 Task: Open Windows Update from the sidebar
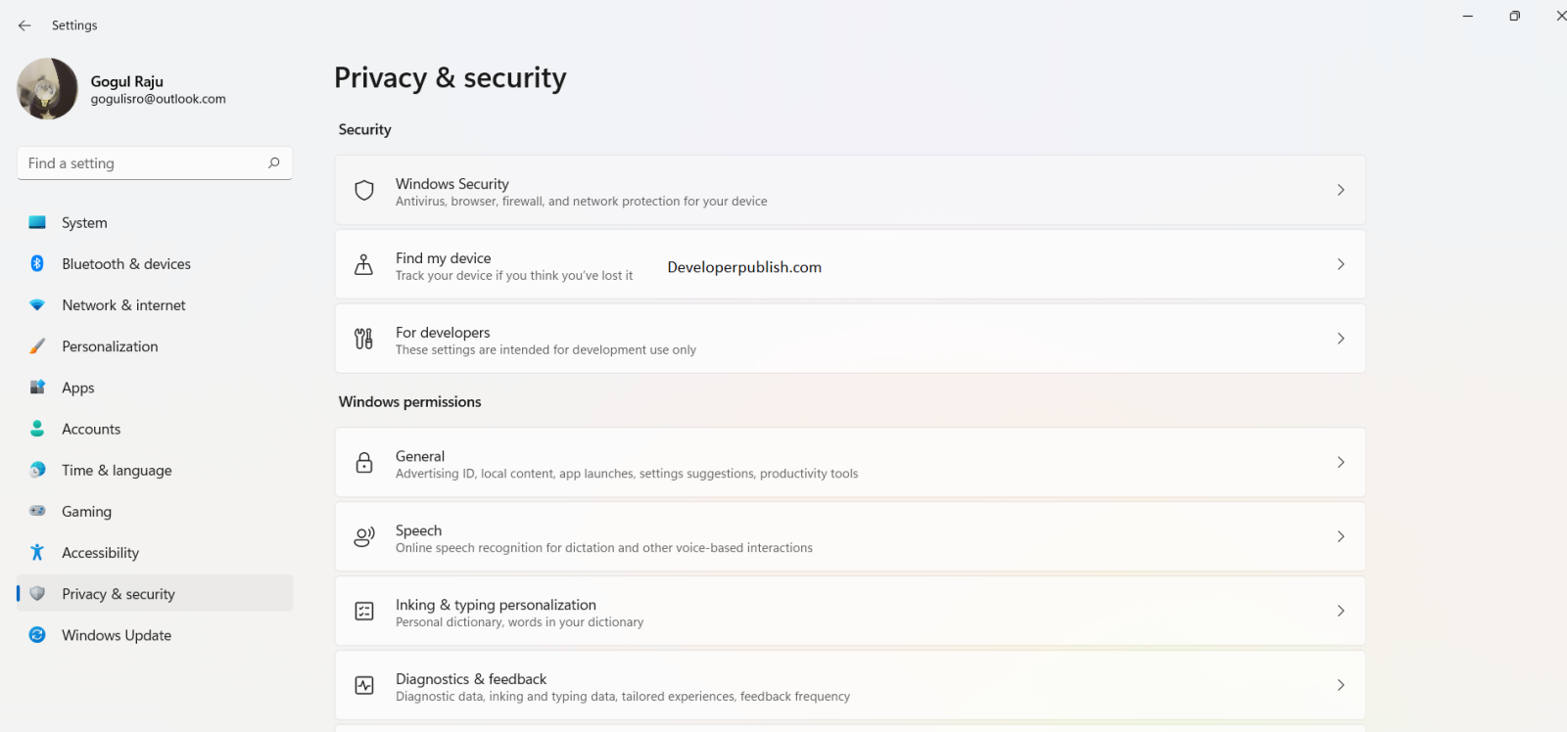(x=117, y=635)
